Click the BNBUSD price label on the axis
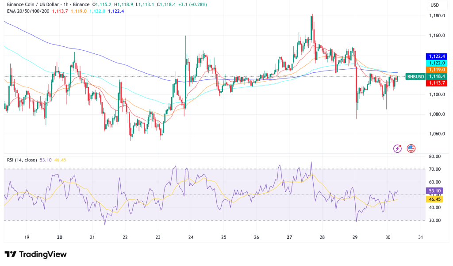The width and height of the screenshot is (453, 266). 415,76
